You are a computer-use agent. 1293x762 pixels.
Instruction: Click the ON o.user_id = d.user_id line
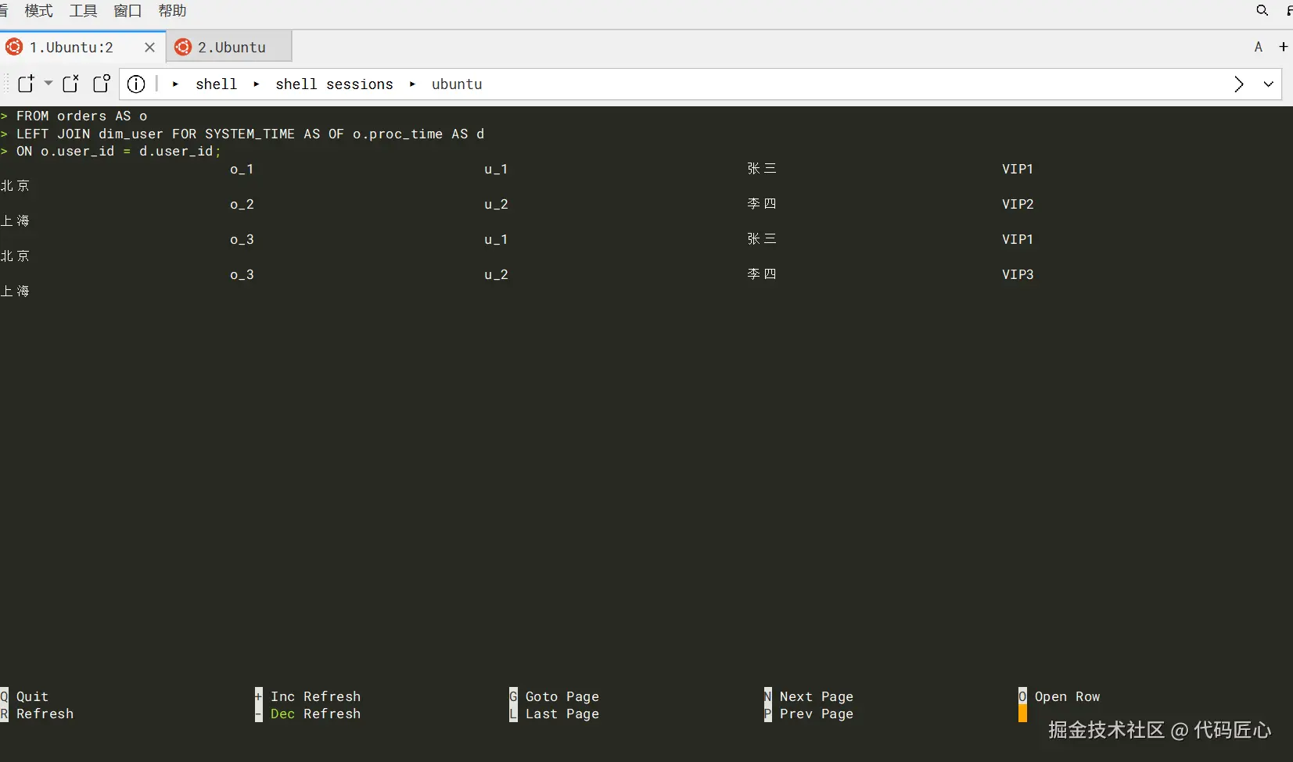[119, 151]
